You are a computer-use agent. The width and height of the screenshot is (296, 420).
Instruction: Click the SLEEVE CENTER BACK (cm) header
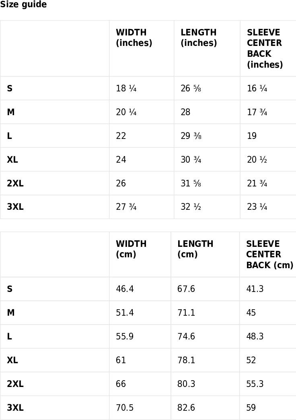click(269, 254)
